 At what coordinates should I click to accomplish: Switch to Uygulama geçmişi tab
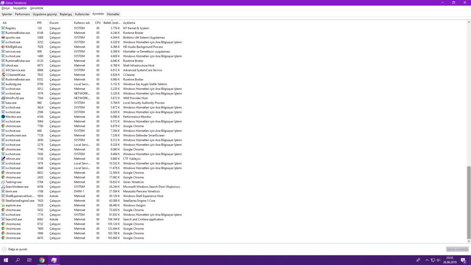[x=45, y=14]
